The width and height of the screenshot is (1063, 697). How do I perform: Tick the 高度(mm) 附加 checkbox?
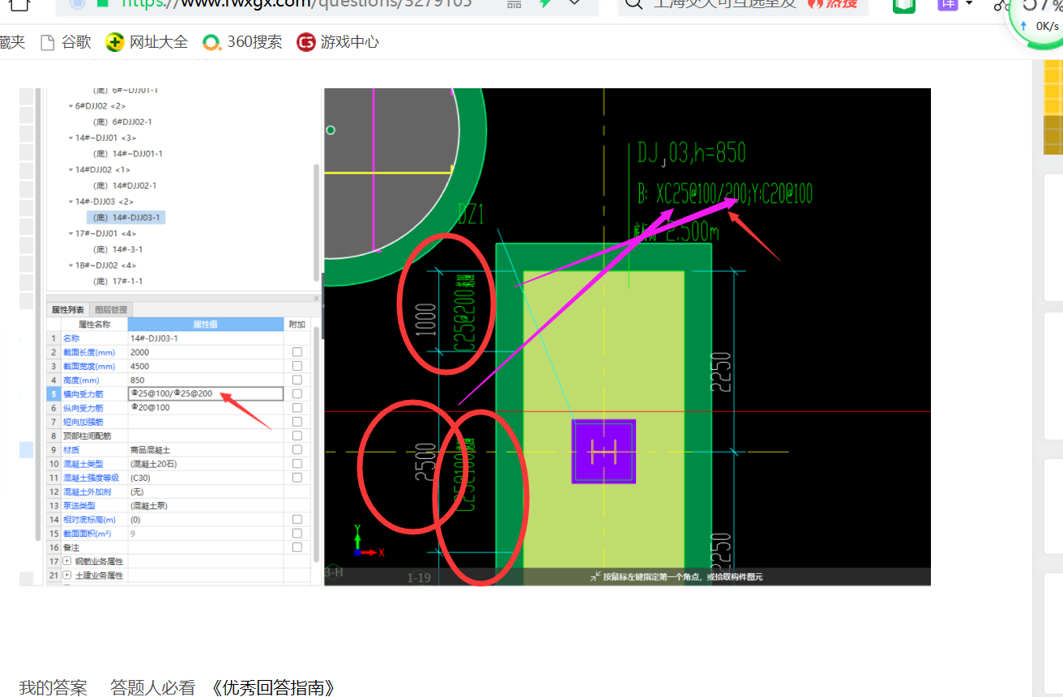tap(297, 380)
